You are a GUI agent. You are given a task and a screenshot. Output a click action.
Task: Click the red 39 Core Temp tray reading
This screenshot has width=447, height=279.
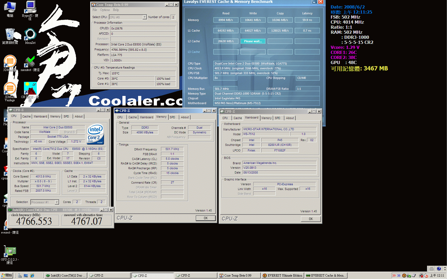[x=394, y=276]
